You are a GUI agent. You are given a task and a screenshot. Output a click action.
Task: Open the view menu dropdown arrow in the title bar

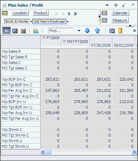tap(107, 5)
